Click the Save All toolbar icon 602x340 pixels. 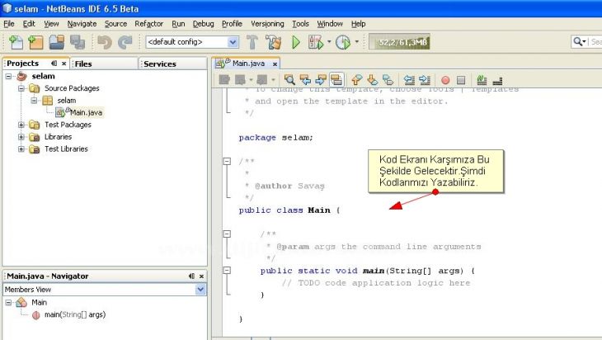78,42
